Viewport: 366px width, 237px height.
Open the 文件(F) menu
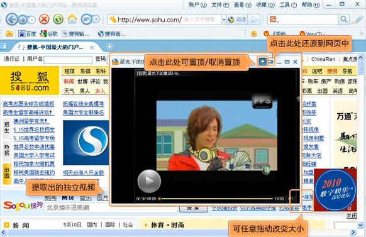click(x=220, y=4)
